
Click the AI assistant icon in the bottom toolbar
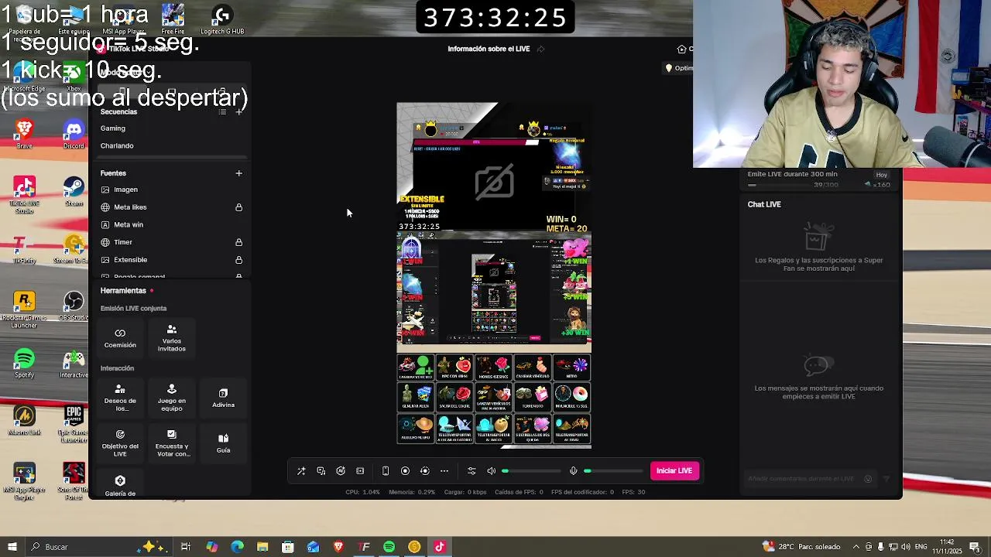pyautogui.click(x=341, y=470)
